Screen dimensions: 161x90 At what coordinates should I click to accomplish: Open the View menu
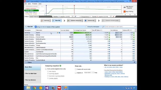coord(29,4)
